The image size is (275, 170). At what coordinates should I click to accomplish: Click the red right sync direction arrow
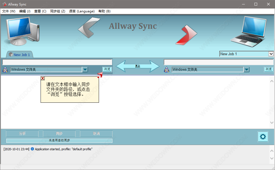(186, 35)
